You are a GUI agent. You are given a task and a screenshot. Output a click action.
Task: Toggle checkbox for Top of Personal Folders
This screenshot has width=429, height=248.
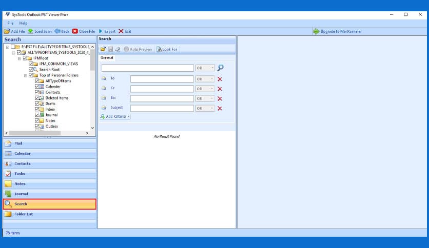(x=31, y=75)
